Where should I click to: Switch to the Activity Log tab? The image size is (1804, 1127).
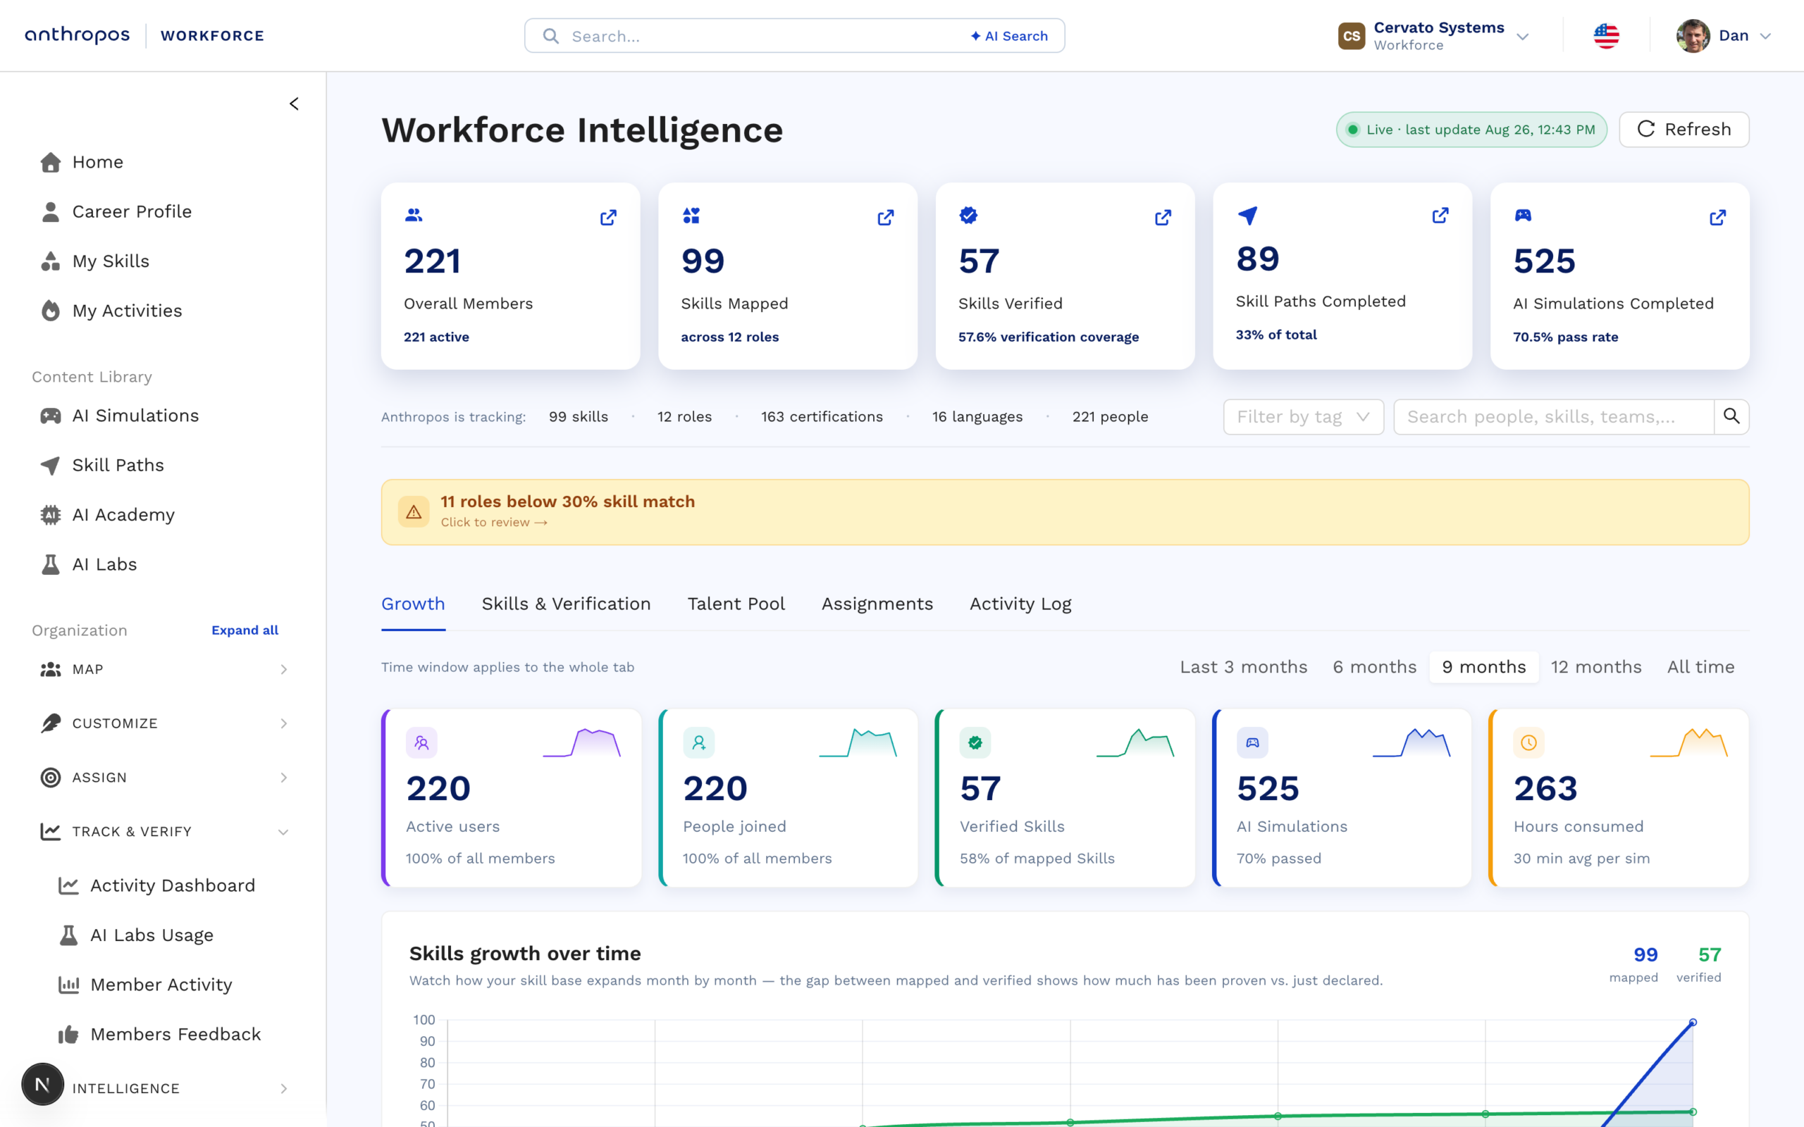click(x=1020, y=604)
